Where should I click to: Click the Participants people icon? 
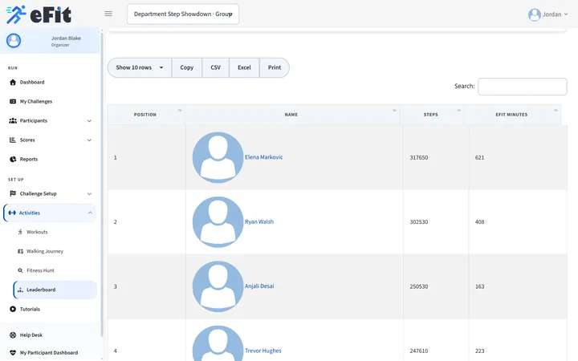pos(13,120)
